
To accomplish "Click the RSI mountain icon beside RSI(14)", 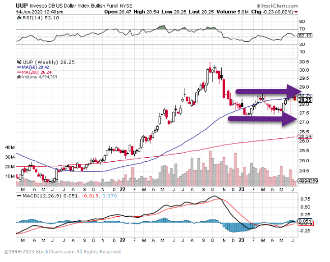I will tap(19, 18).
